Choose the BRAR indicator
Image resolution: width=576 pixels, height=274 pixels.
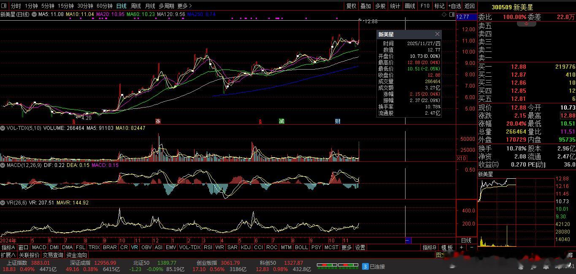pos(110,247)
